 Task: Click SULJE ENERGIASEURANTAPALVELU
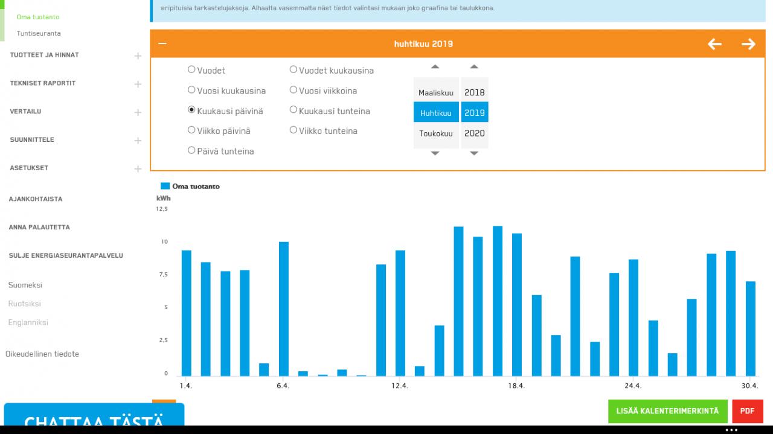(x=66, y=256)
